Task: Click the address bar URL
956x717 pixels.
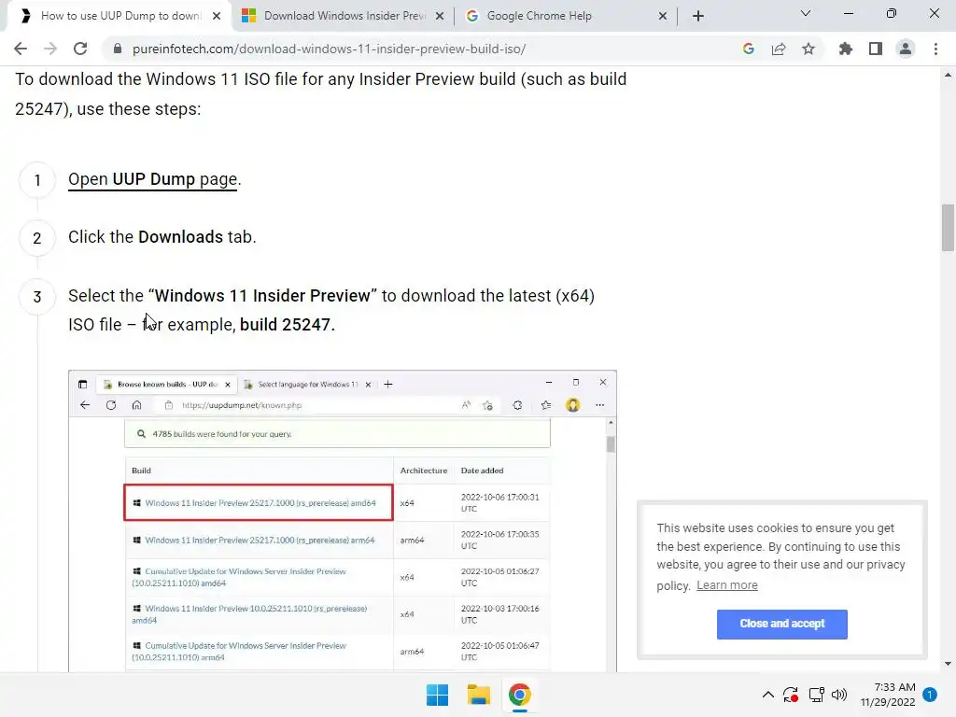Action: (330, 49)
